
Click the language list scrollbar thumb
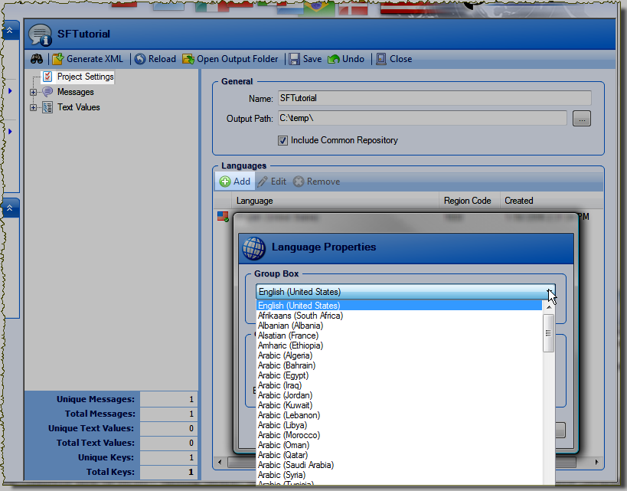(x=548, y=338)
